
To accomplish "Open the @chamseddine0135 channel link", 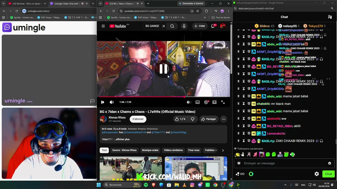I will (135, 132).
